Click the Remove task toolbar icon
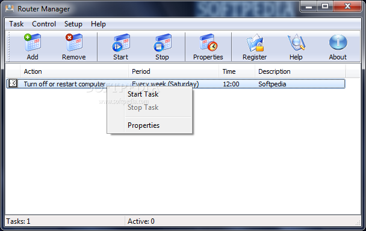Screen dimensions: 366x231 (x=74, y=43)
